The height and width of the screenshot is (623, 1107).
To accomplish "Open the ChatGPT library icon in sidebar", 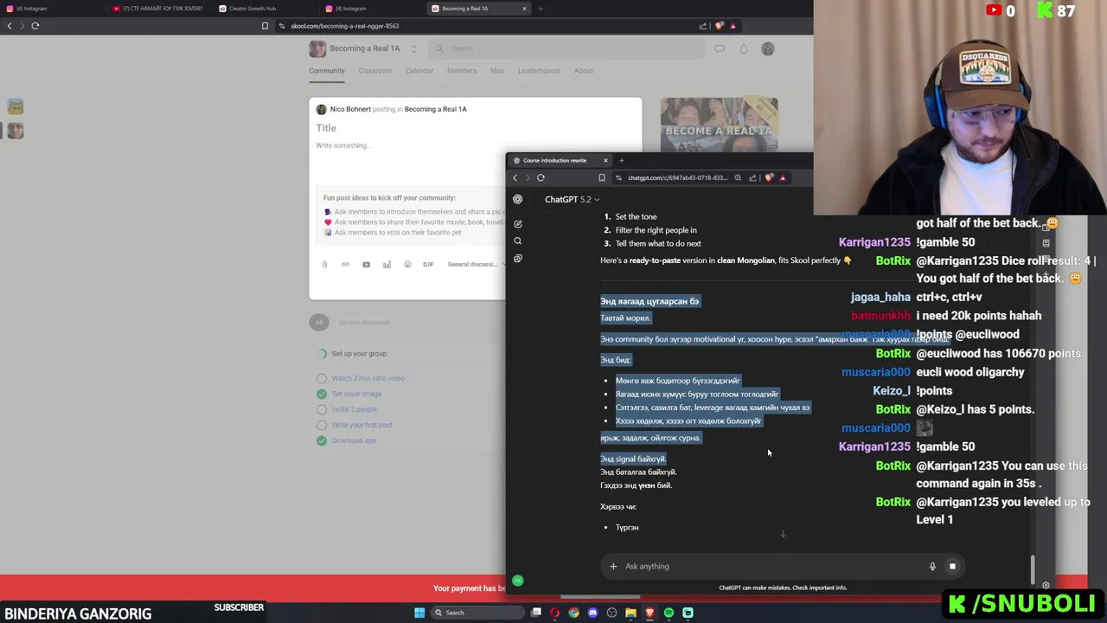I will click(x=518, y=259).
